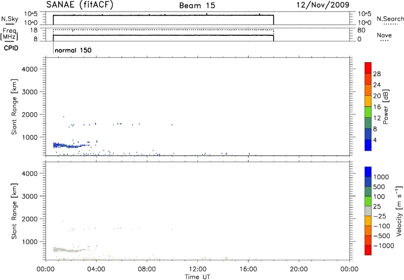Click the 4000 tick on power panel axis

[x=30, y=69]
